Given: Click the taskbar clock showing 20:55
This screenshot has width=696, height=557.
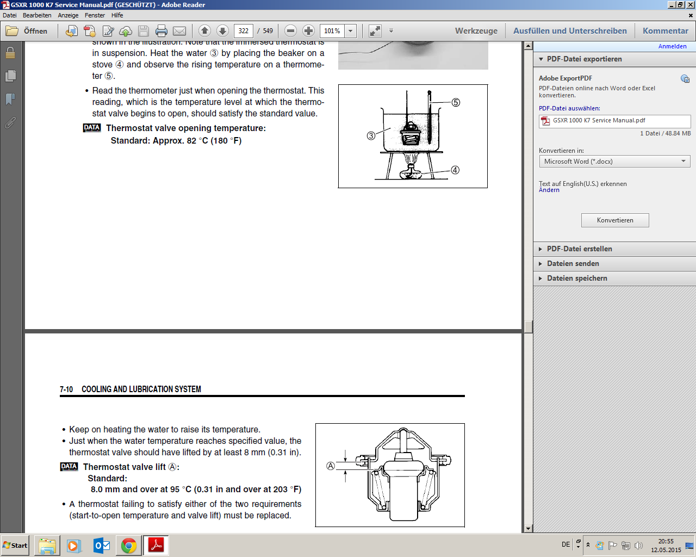Looking at the screenshot, I should 666,546.
